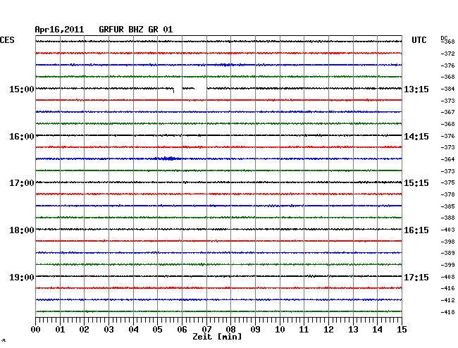This screenshot has height=348, width=458.
Task: Select the DC offset value "-378"
Action: click(x=447, y=194)
